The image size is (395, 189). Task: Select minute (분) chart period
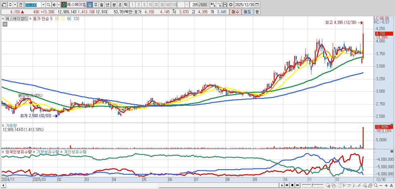coord(114,5)
